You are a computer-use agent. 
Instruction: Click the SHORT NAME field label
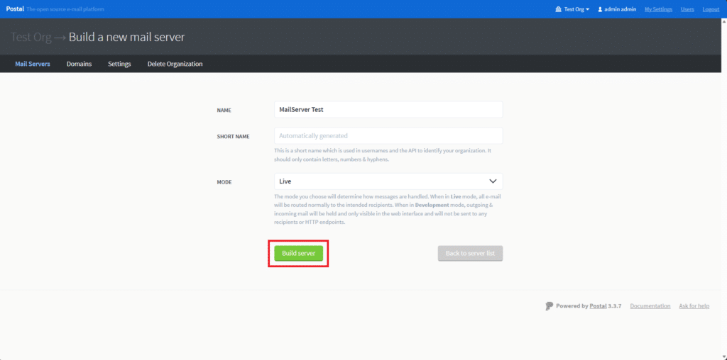(x=233, y=137)
